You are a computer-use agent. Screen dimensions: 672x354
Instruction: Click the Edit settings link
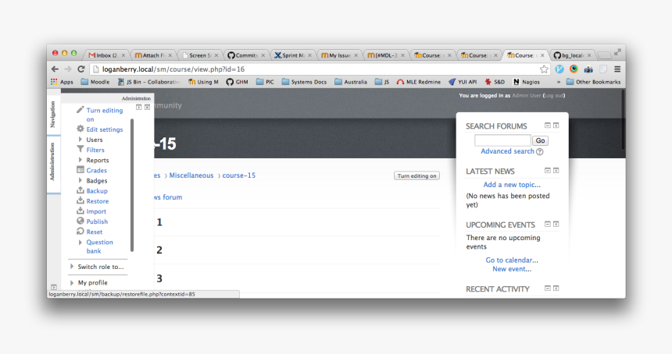click(x=105, y=129)
